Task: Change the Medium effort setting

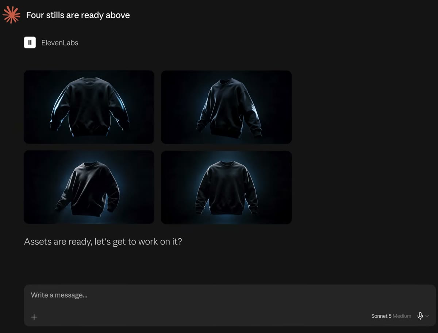Action: point(402,316)
